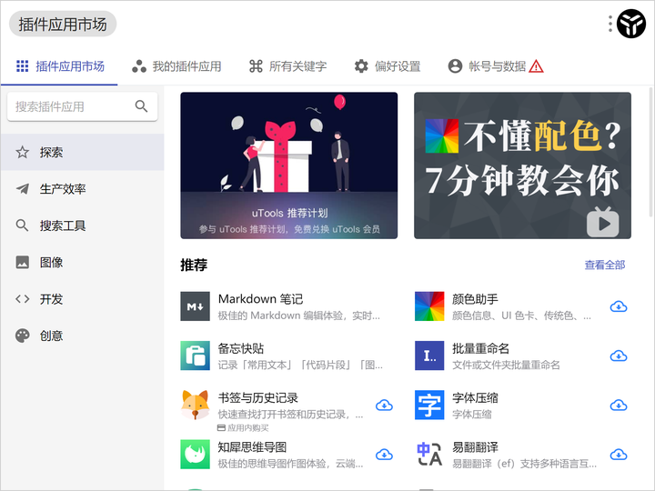Select the 创意 category
This screenshot has height=491, width=655.
tap(82, 336)
